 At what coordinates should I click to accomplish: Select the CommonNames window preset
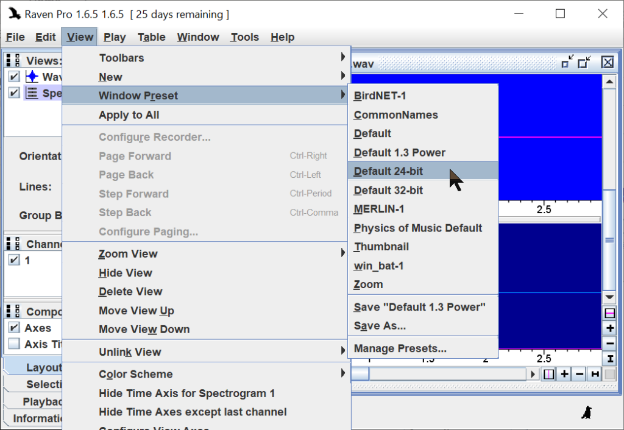click(x=423, y=115)
